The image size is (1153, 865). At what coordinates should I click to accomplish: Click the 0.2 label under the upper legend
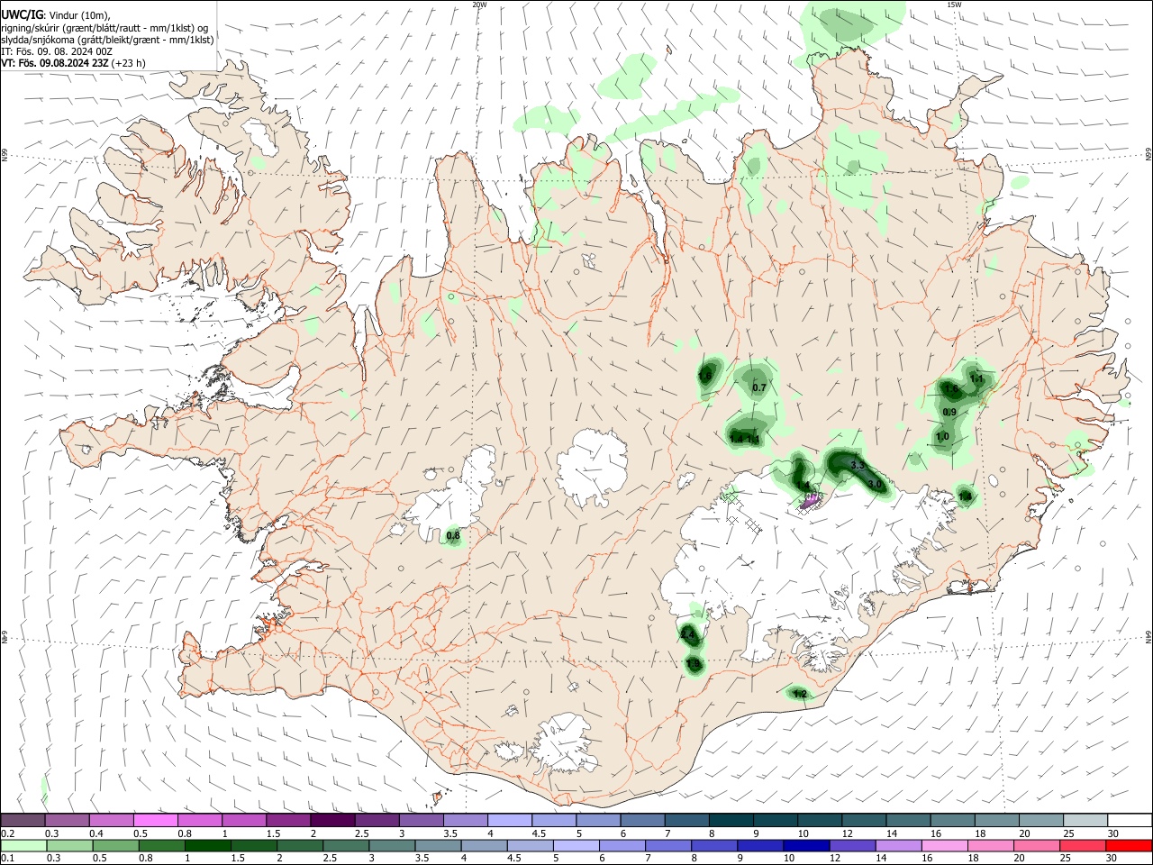click(8, 833)
